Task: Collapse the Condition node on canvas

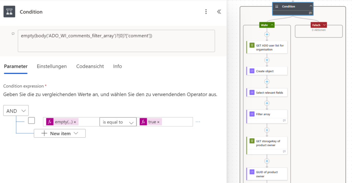Action: [x=311, y=6]
